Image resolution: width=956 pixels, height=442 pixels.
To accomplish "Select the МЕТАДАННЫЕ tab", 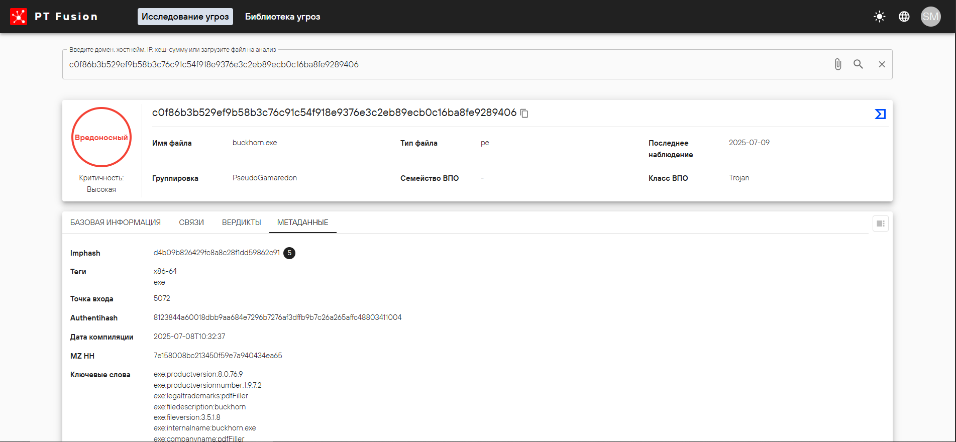I will [x=302, y=223].
